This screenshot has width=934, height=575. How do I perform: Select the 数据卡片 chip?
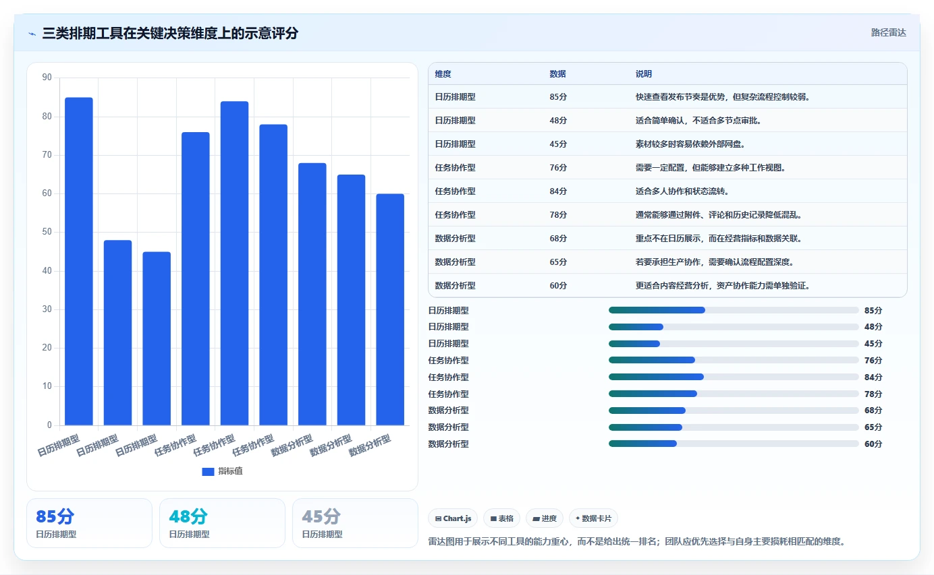[x=593, y=518]
